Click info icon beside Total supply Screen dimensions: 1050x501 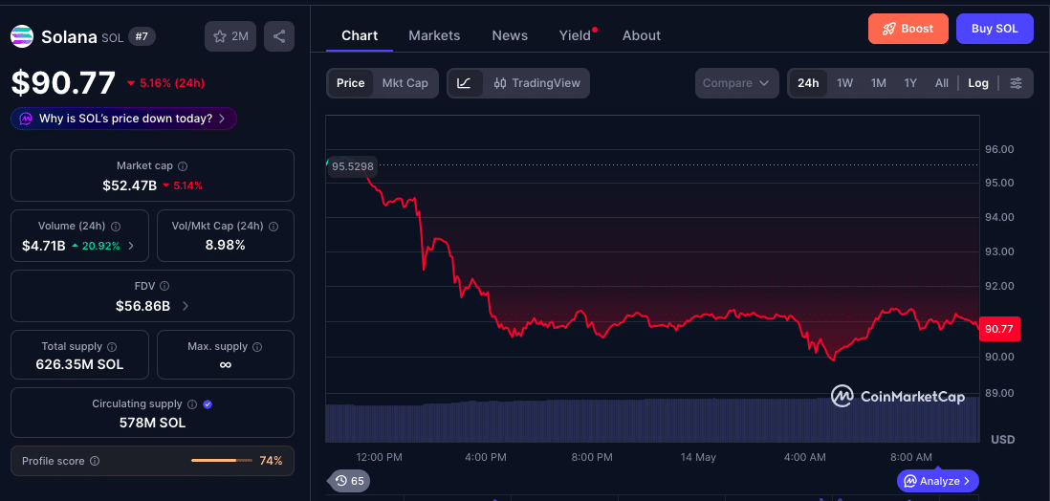112,347
